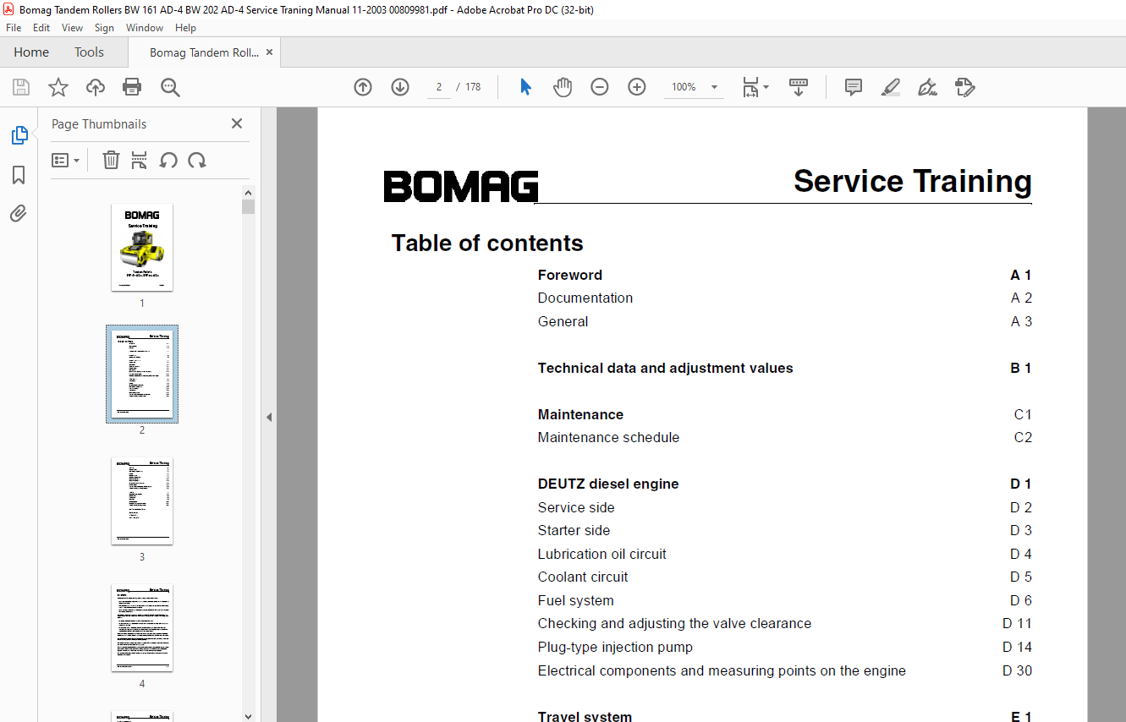This screenshot has height=722, width=1126.
Task: Click the Plug-type injection pump entry
Action: [x=616, y=647]
